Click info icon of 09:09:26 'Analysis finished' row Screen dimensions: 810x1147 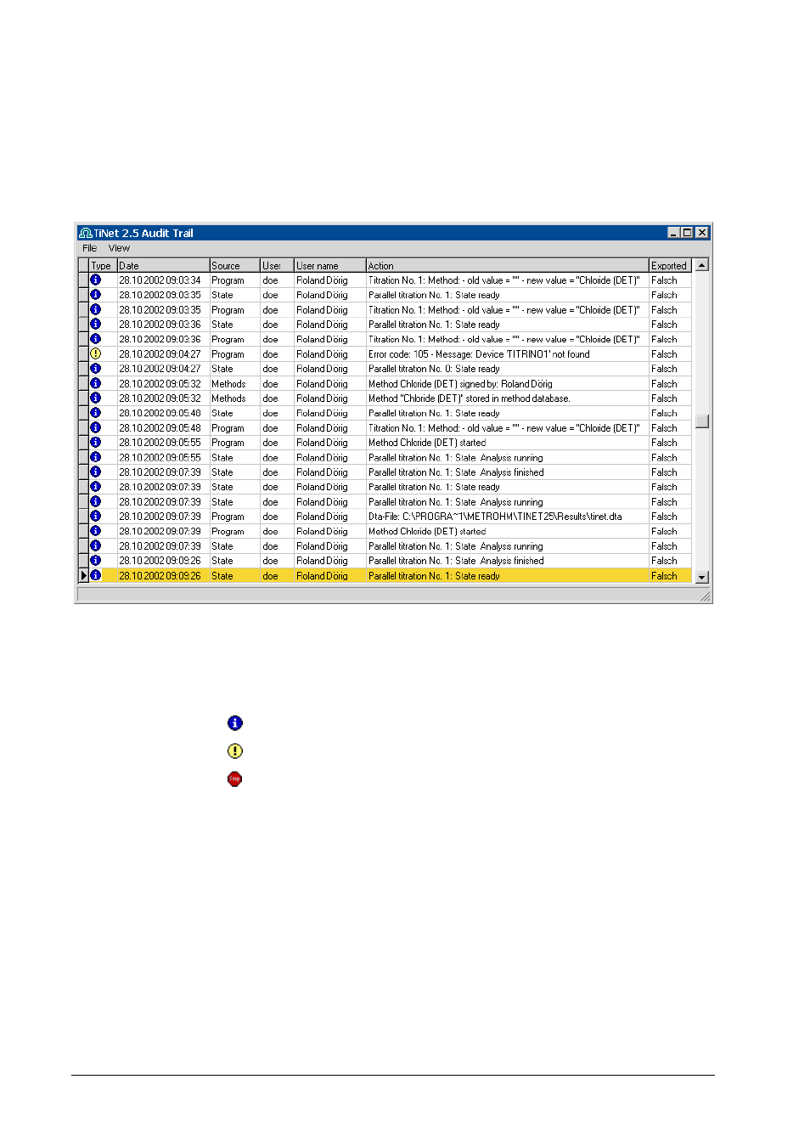pyautogui.click(x=96, y=560)
